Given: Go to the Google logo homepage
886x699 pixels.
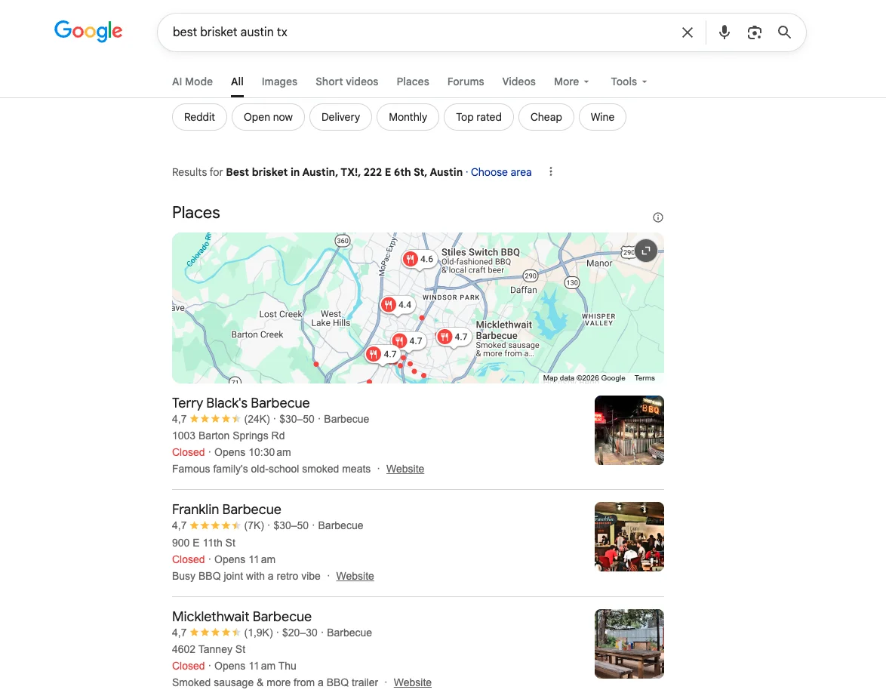Looking at the screenshot, I should click(x=88, y=31).
